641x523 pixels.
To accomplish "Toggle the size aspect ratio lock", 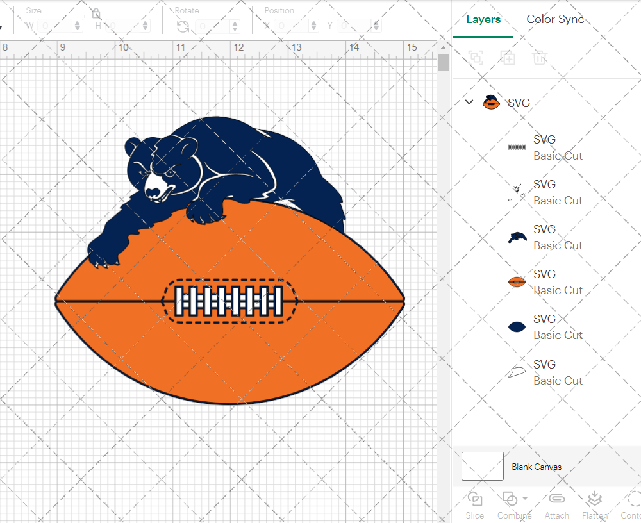I will 96,13.
